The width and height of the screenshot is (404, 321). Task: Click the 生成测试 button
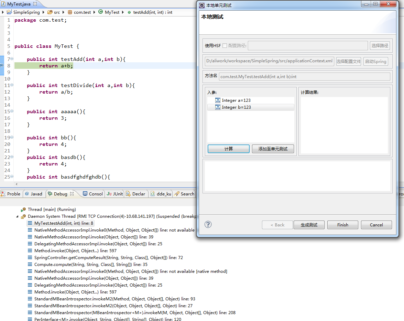[309, 225]
